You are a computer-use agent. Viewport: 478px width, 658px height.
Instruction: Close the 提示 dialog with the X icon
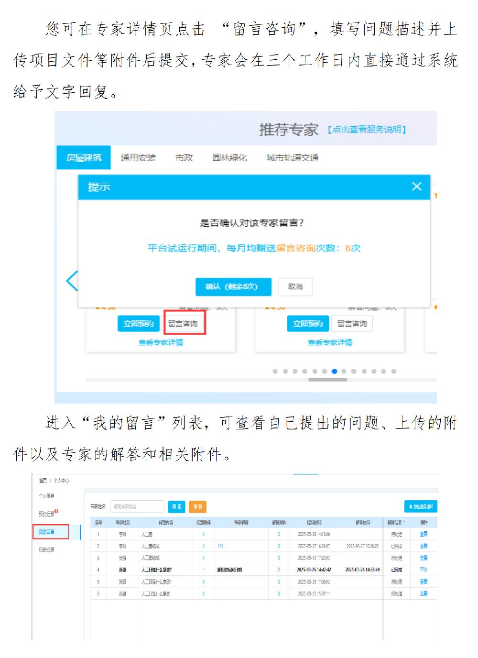(x=416, y=186)
